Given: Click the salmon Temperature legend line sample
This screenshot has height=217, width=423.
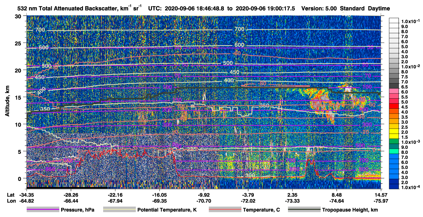Looking at the screenshot, I should click(225, 210).
